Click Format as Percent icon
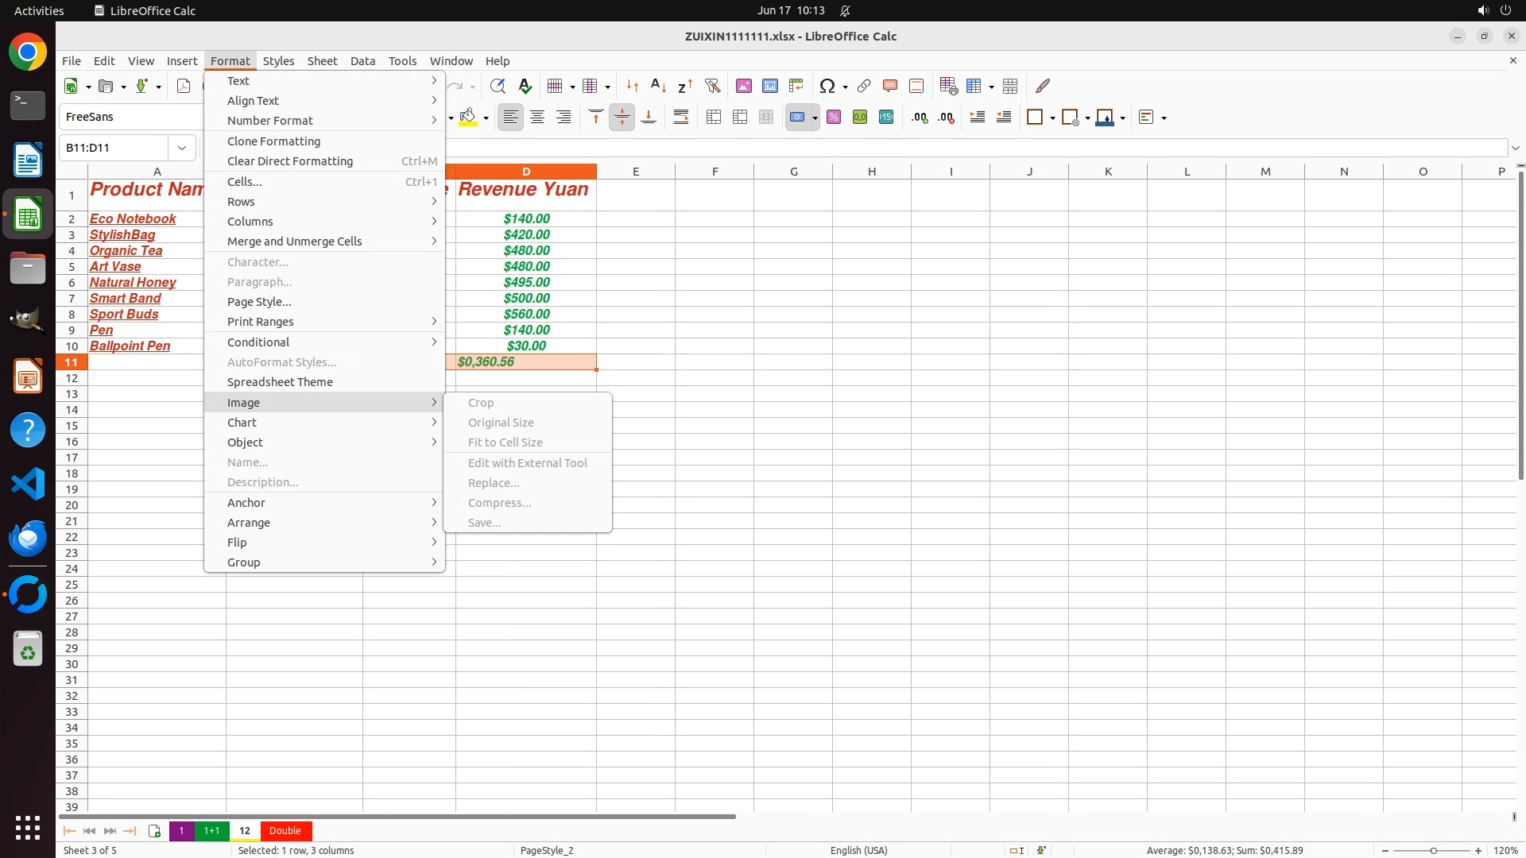Screen dimensions: 1526x858 834,118
